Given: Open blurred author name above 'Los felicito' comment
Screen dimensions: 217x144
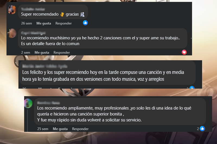Looking at the screenshot, I should pos(45,66).
